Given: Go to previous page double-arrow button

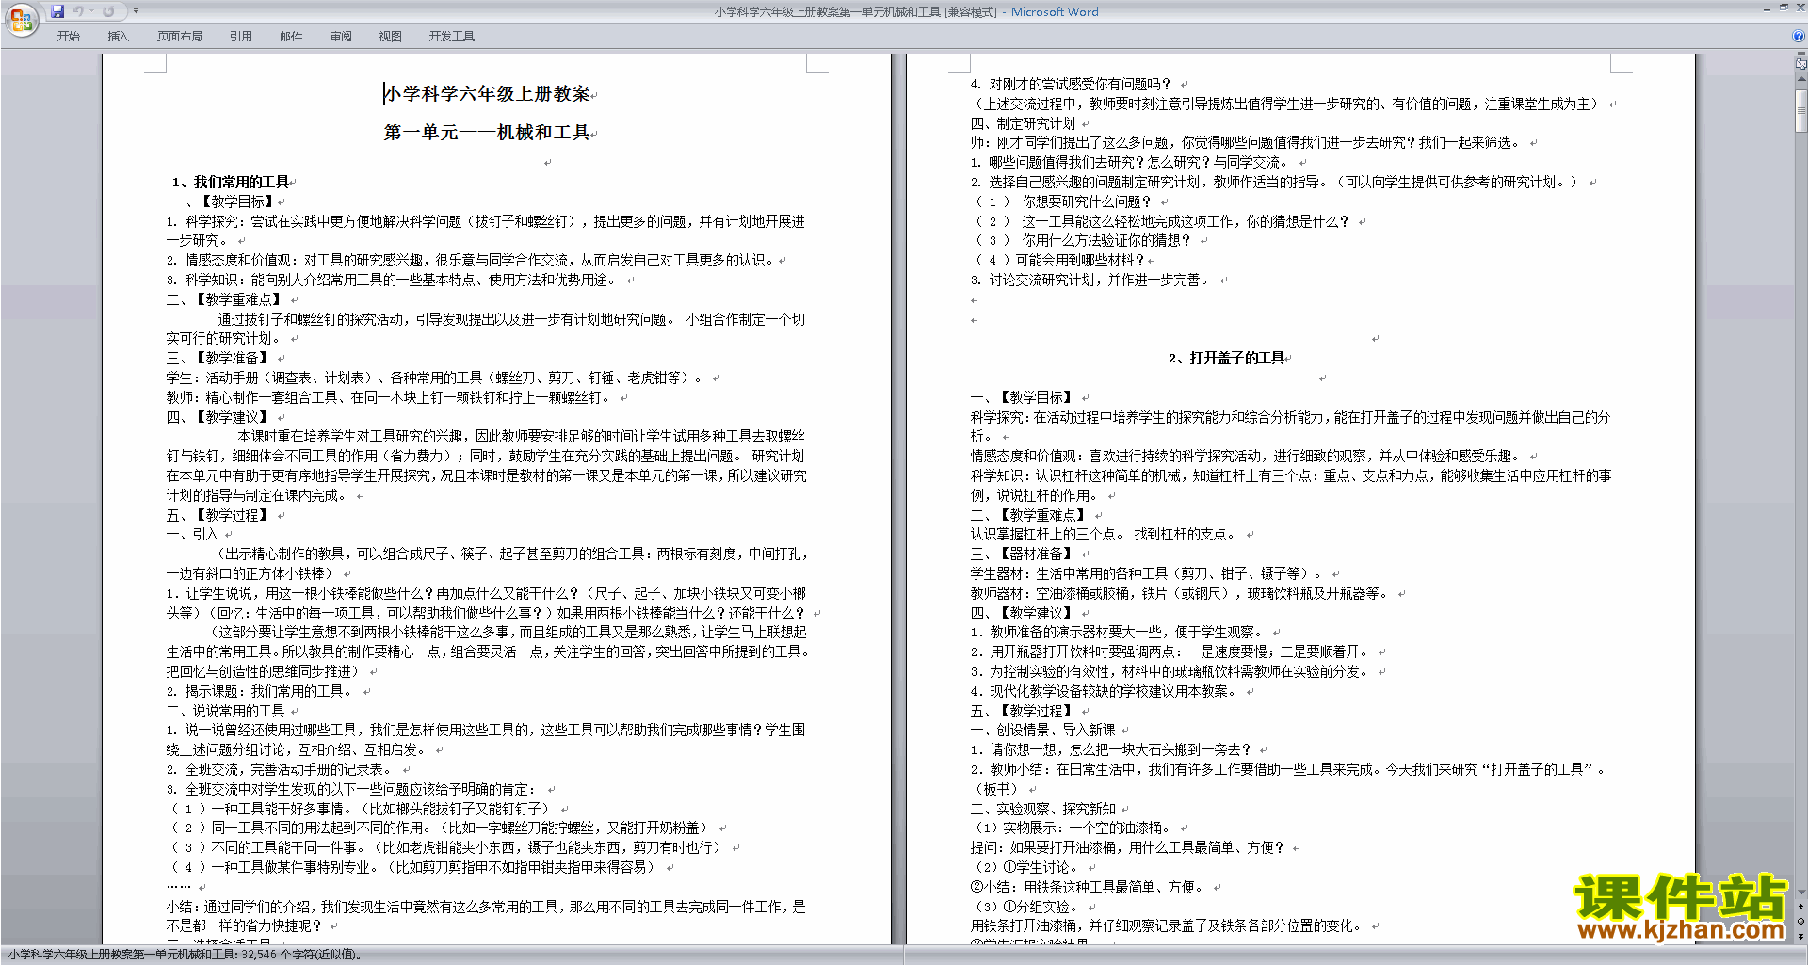Looking at the screenshot, I should [1801, 907].
